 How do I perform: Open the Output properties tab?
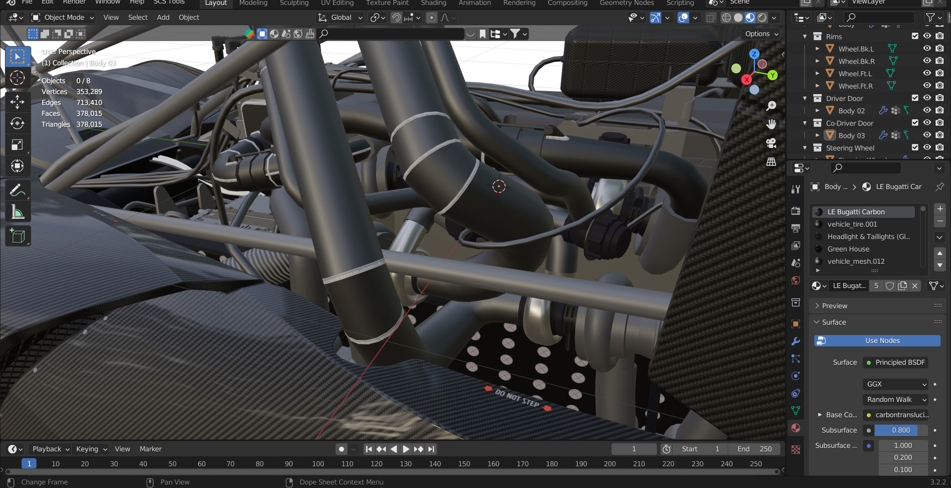coord(795,228)
